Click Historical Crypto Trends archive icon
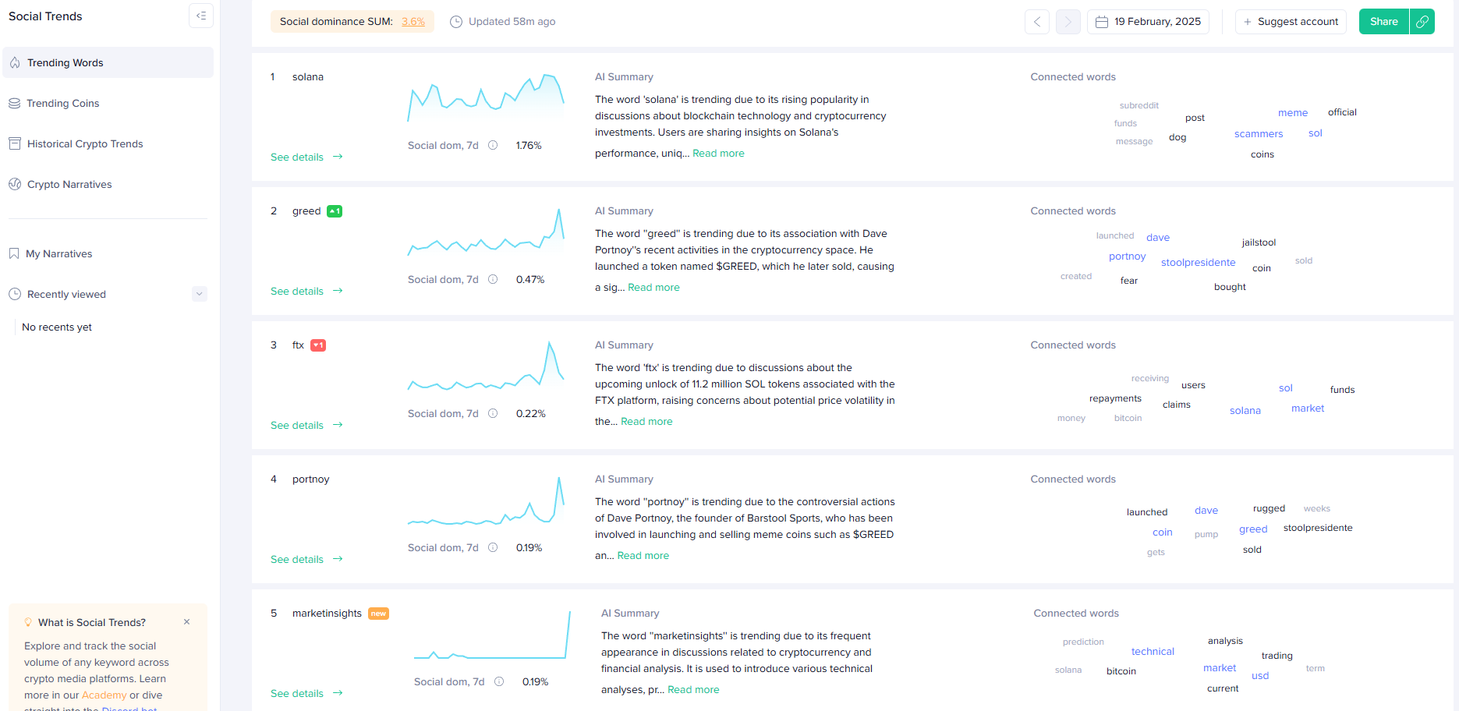This screenshot has height=711, width=1459. (x=14, y=143)
